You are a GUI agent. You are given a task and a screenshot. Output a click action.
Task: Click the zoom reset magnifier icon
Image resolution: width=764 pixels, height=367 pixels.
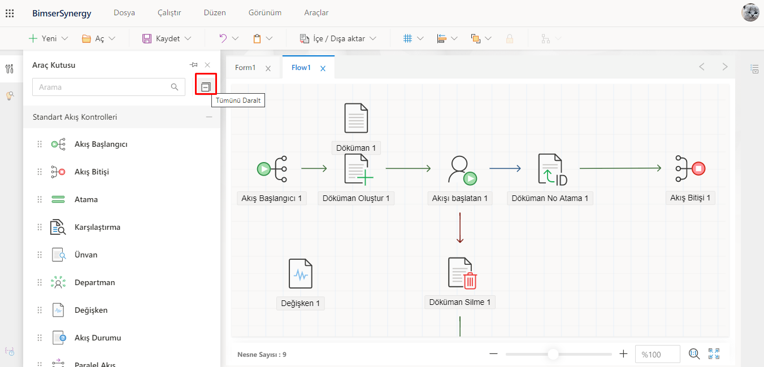click(694, 354)
